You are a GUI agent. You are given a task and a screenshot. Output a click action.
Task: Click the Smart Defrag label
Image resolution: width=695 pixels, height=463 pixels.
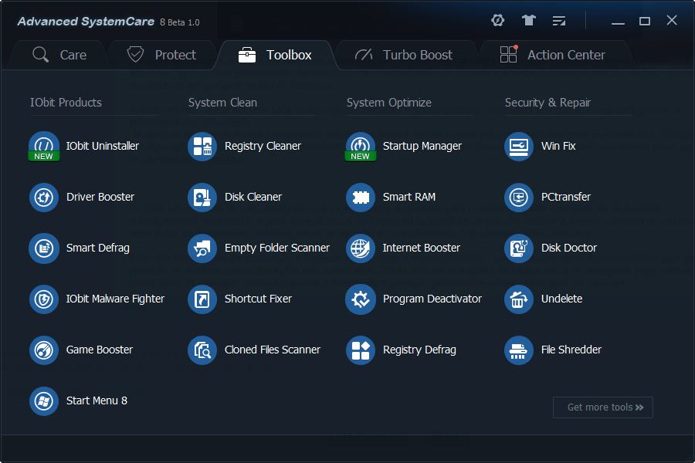tap(97, 248)
